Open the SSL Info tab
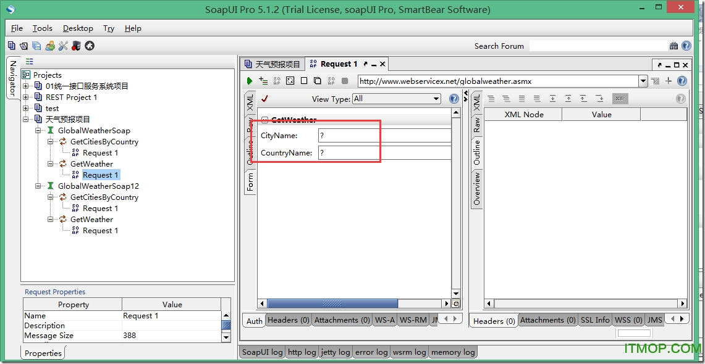Image resolution: width=705 pixels, height=364 pixels. point(595,320)
